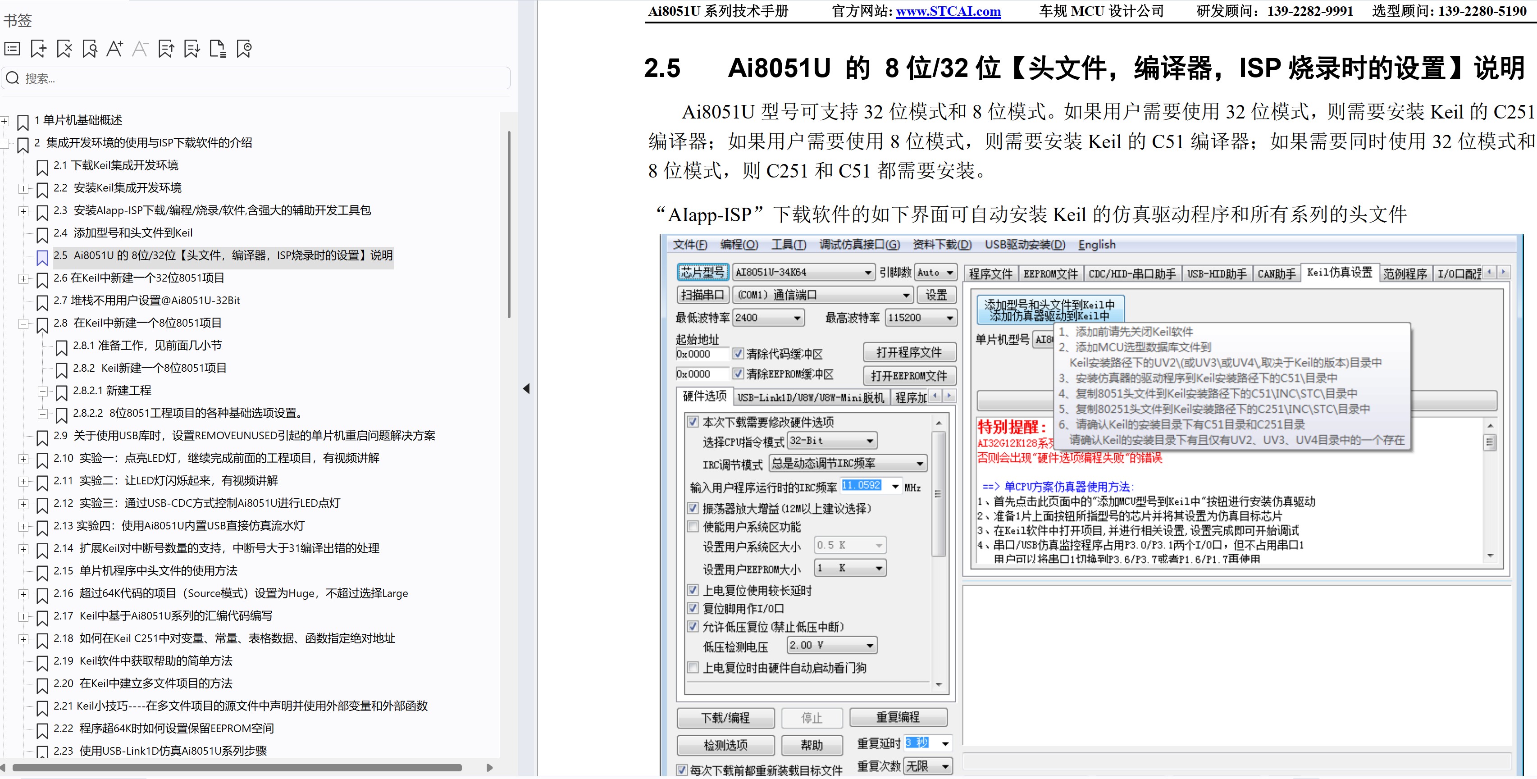Screen dimensions: 1537x779
Task: Enable 上电复位时由硬件自动启动看门狗 checkbox
Action: tap(693, 667)
